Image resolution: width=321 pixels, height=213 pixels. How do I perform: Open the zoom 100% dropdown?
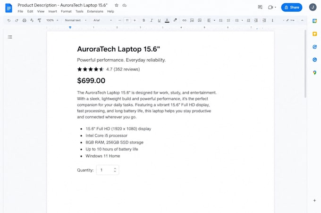point(52,20)
